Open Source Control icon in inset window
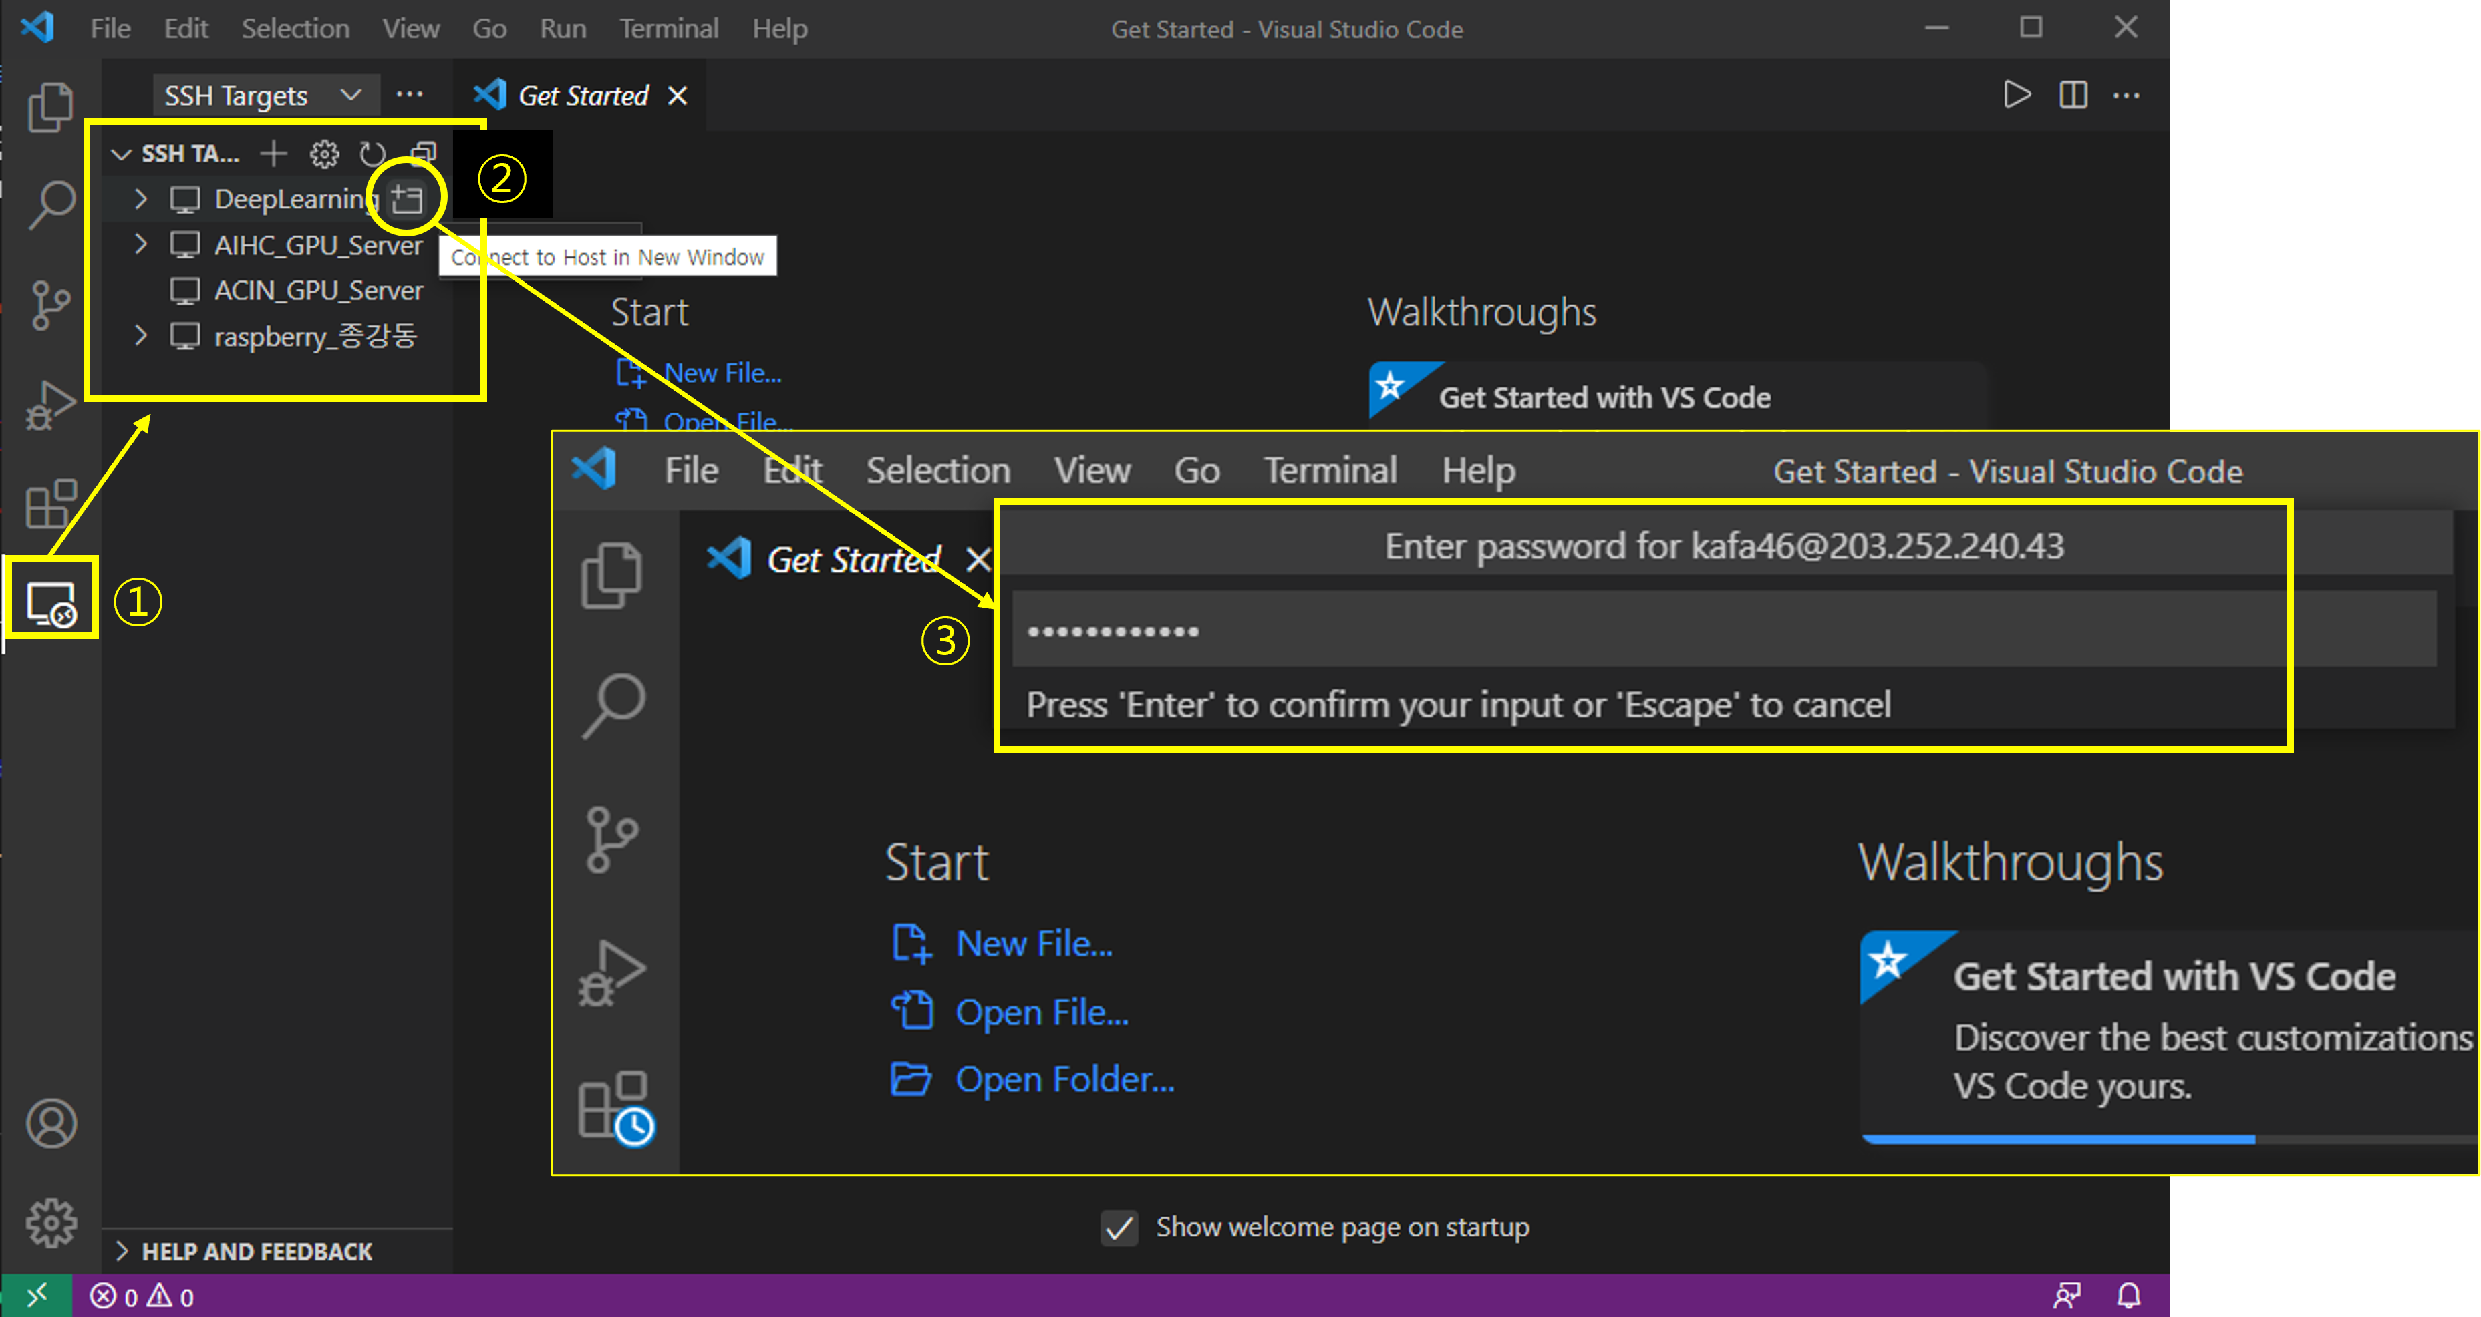Screen dimensions: 2481x1317 click(613, 839)
